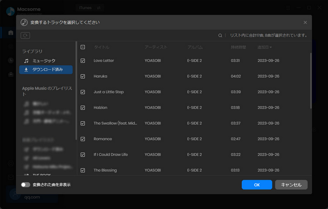Sort by 追加日 column dropdown

point(265,47)
